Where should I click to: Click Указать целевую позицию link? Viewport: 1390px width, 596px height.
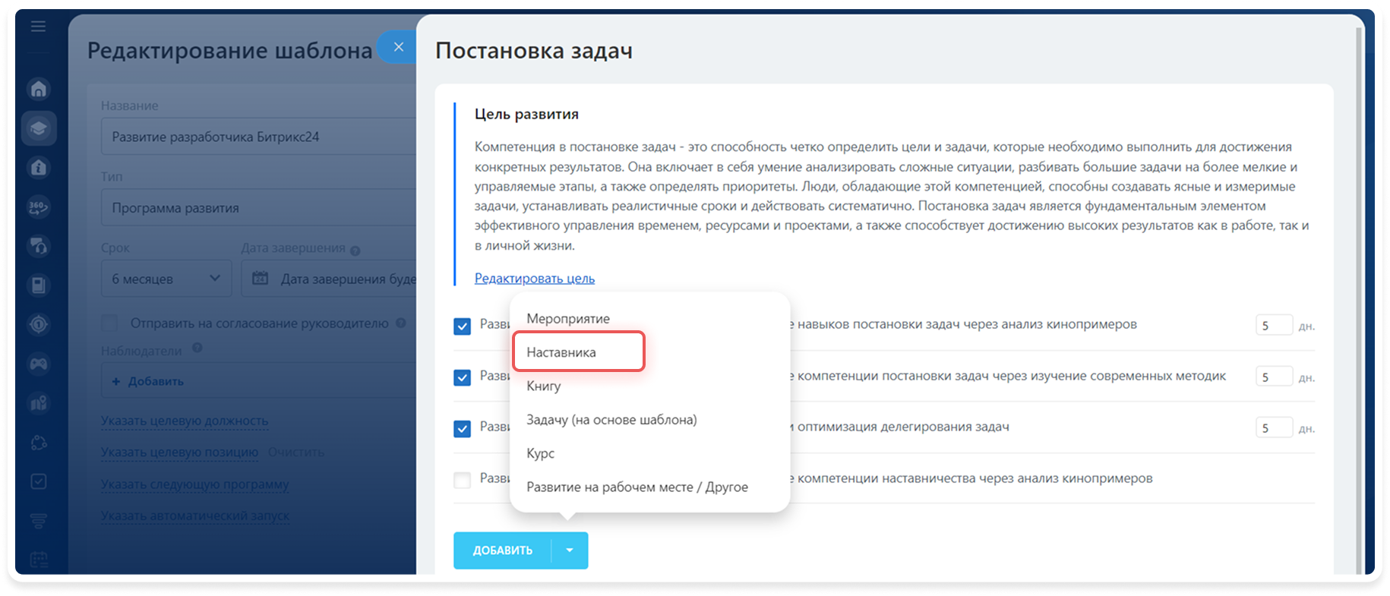coord(180,452)
